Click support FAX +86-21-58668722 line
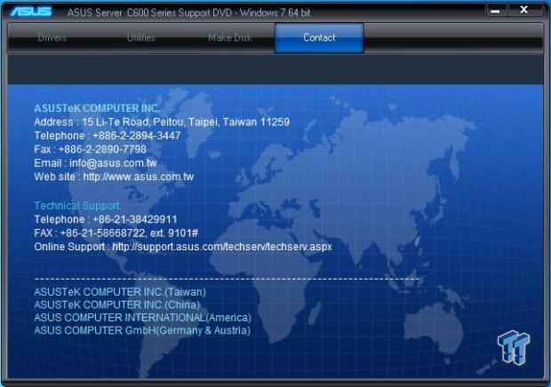The image size is (551, 387). [116, 233]
